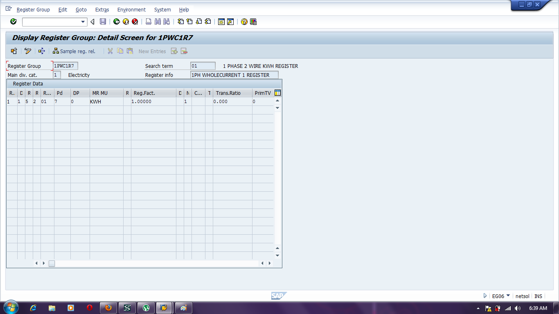Screen dimensions: 559x314
Task: Open the command field dropdown arrow
Action: (x=83, y=22)
